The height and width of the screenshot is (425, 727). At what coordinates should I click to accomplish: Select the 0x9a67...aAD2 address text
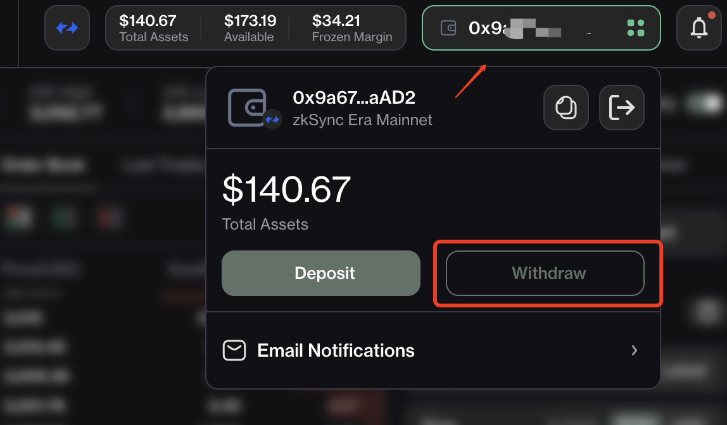[x=354, y=97]
